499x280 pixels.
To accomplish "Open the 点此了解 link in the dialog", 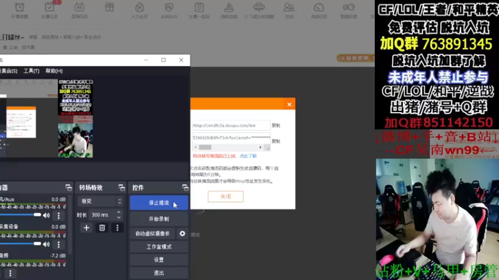I will (248, 156).
